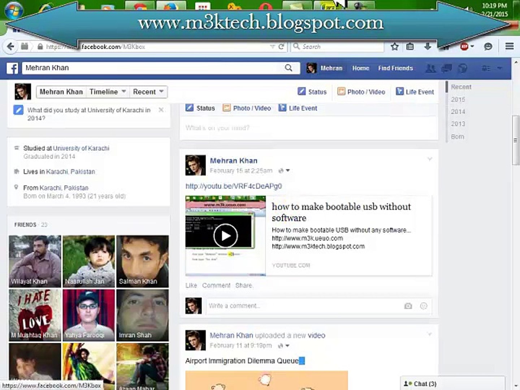
Task: Open post options chevron on Airport video post
Action: pos(430,334)
